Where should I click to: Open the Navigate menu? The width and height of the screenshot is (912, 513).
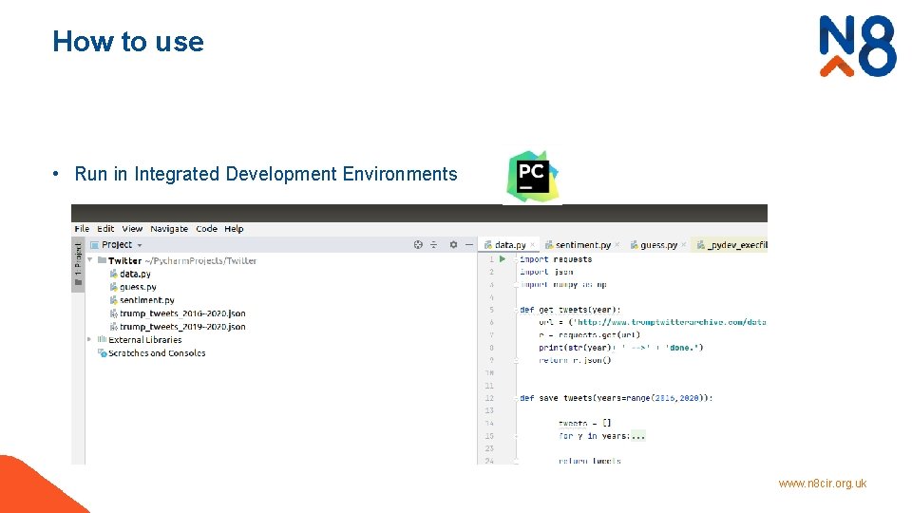[169, 229]
